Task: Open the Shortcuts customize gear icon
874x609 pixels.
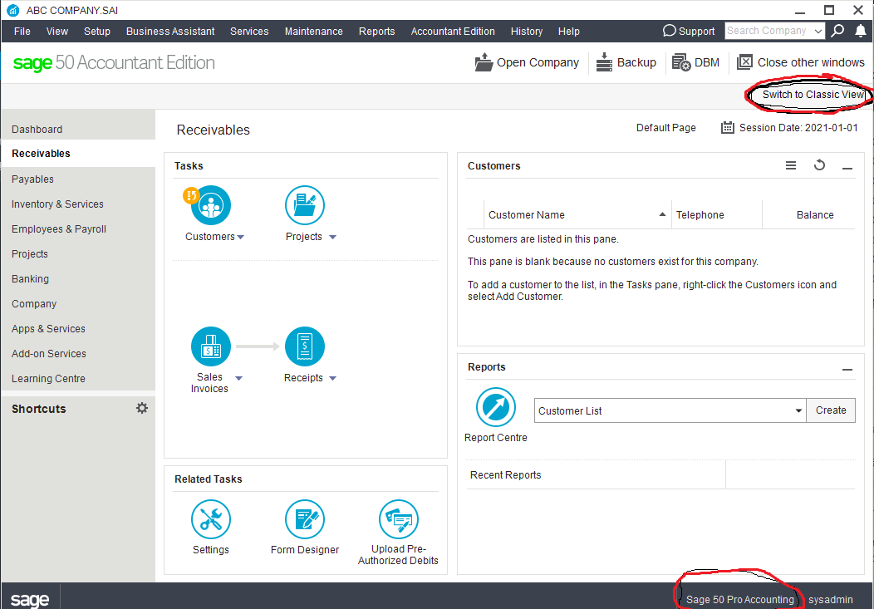Action: click(142, 408)
